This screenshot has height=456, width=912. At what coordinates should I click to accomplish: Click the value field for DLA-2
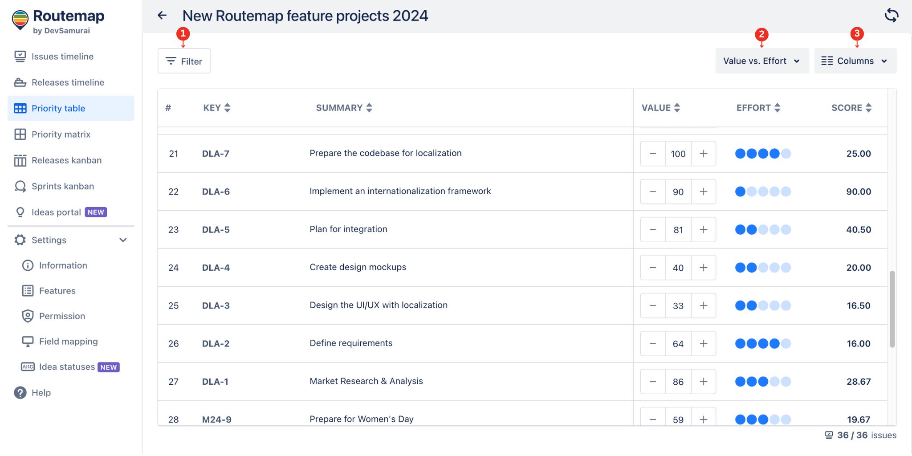pyautogui.click(x=678, y=344)
